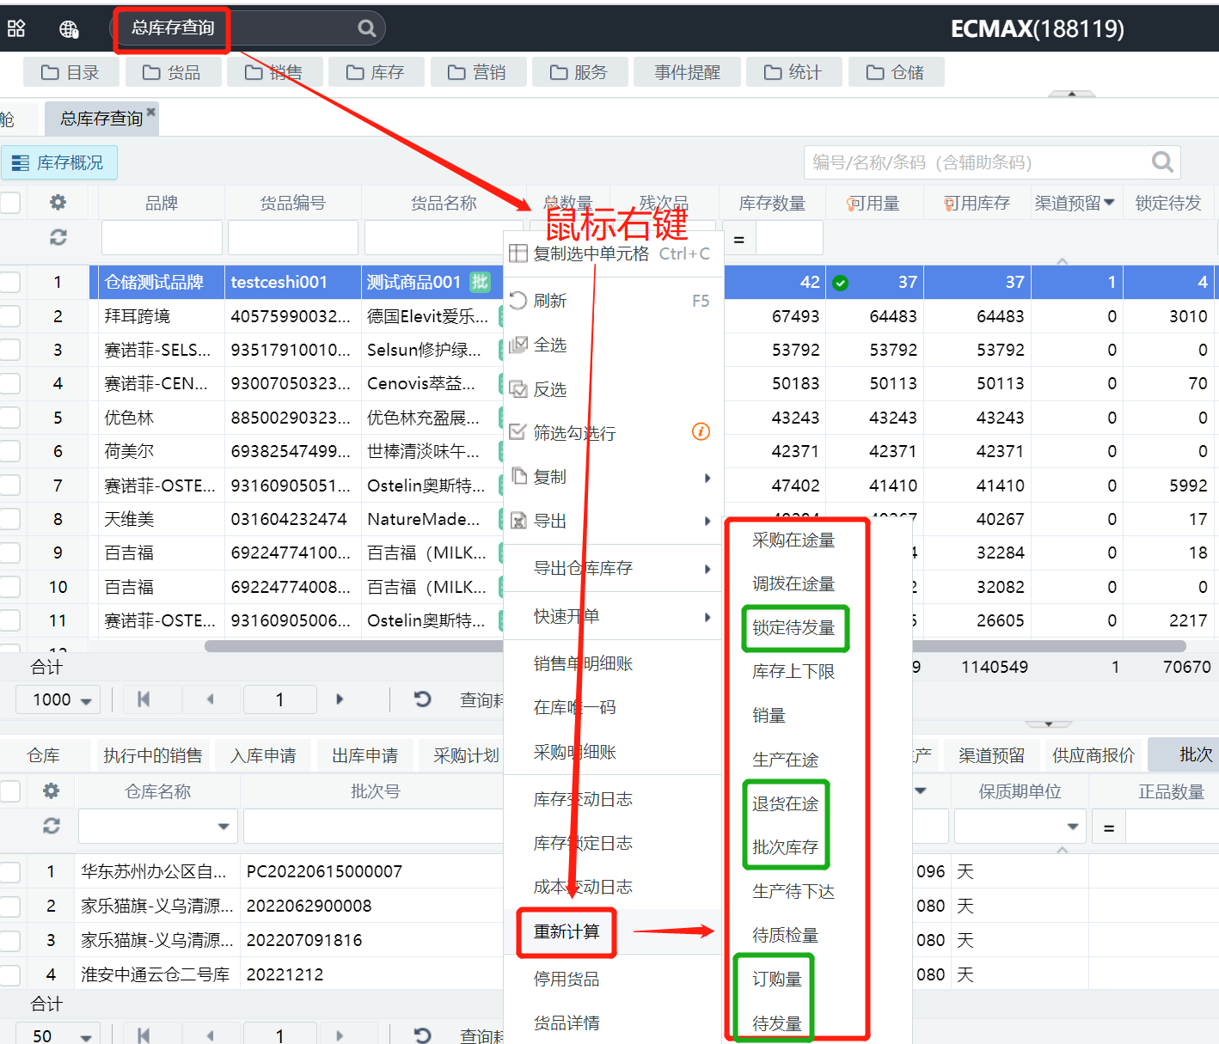Viewport: 1219px width, 1044px height.
Task: Select 批次库存 in recalculation submenu
Action: tap(785, 847)
